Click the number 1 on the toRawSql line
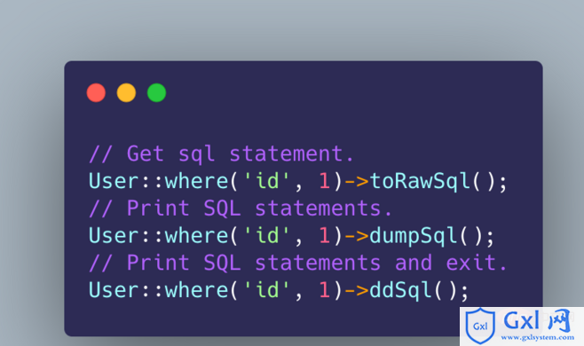The height and width of the screenshot is (346, 584). [x=325, y=181]
